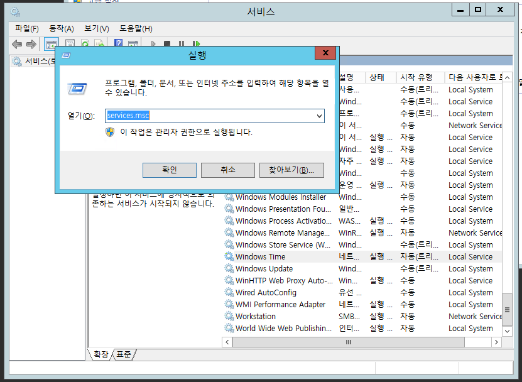Image resolution: width=522 pixels, height=382 pixels.
Task: Open the 동작(A) menu
Action: click(62, 29)
